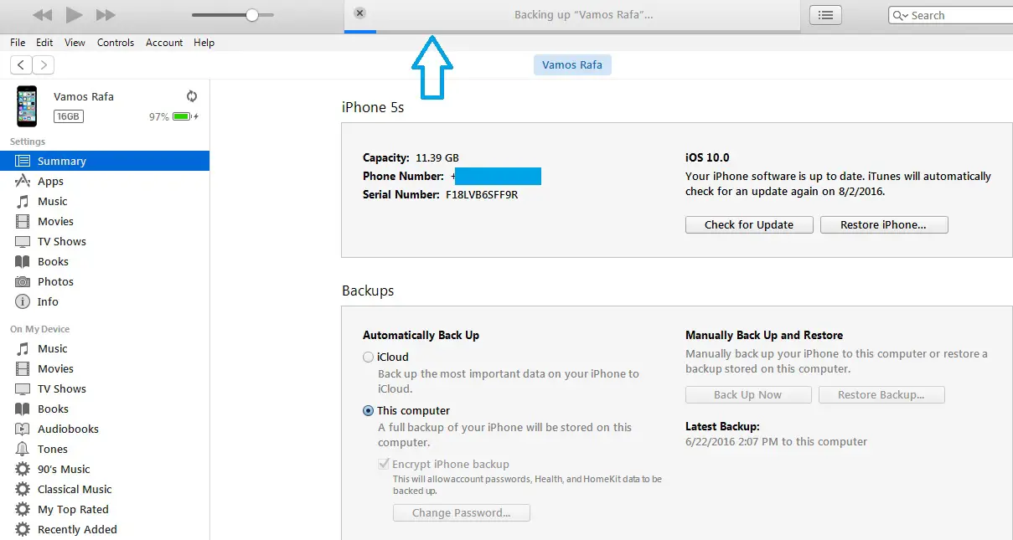Click the 16GB capacity badge
Image resolution: width=1013 pixels, height=540 pixels.
pyautogui.click(x=68, y=116)
